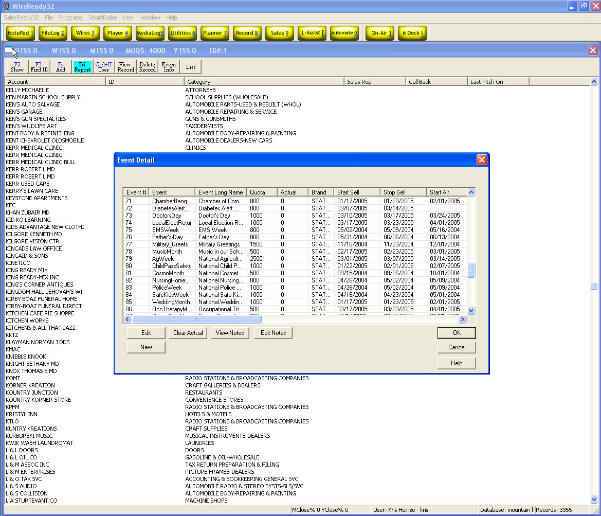Click Edit in Event Detail dialog
Viewport: 601px width, 516px height.
[x=146, y=333]
